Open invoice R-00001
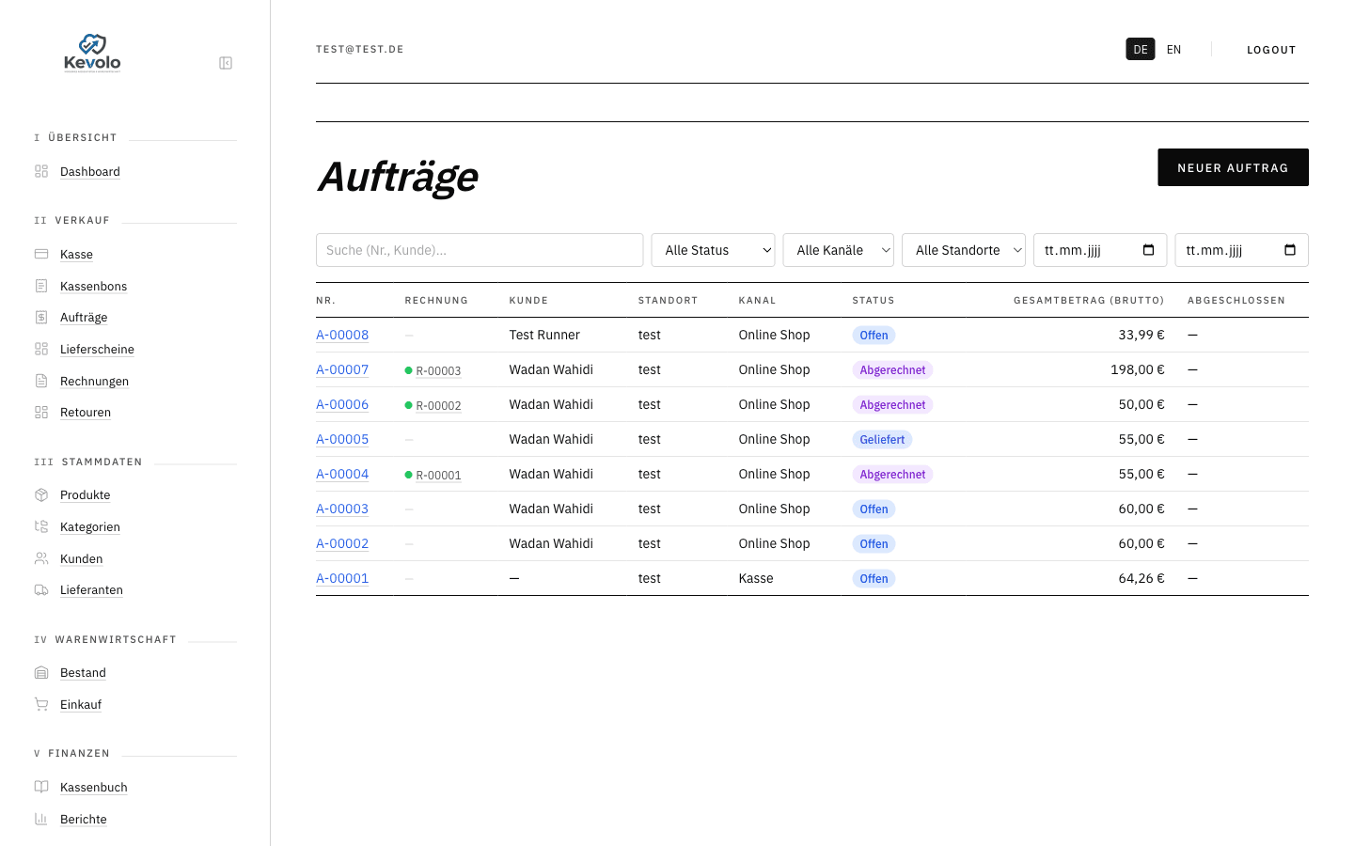 [438, 475]
